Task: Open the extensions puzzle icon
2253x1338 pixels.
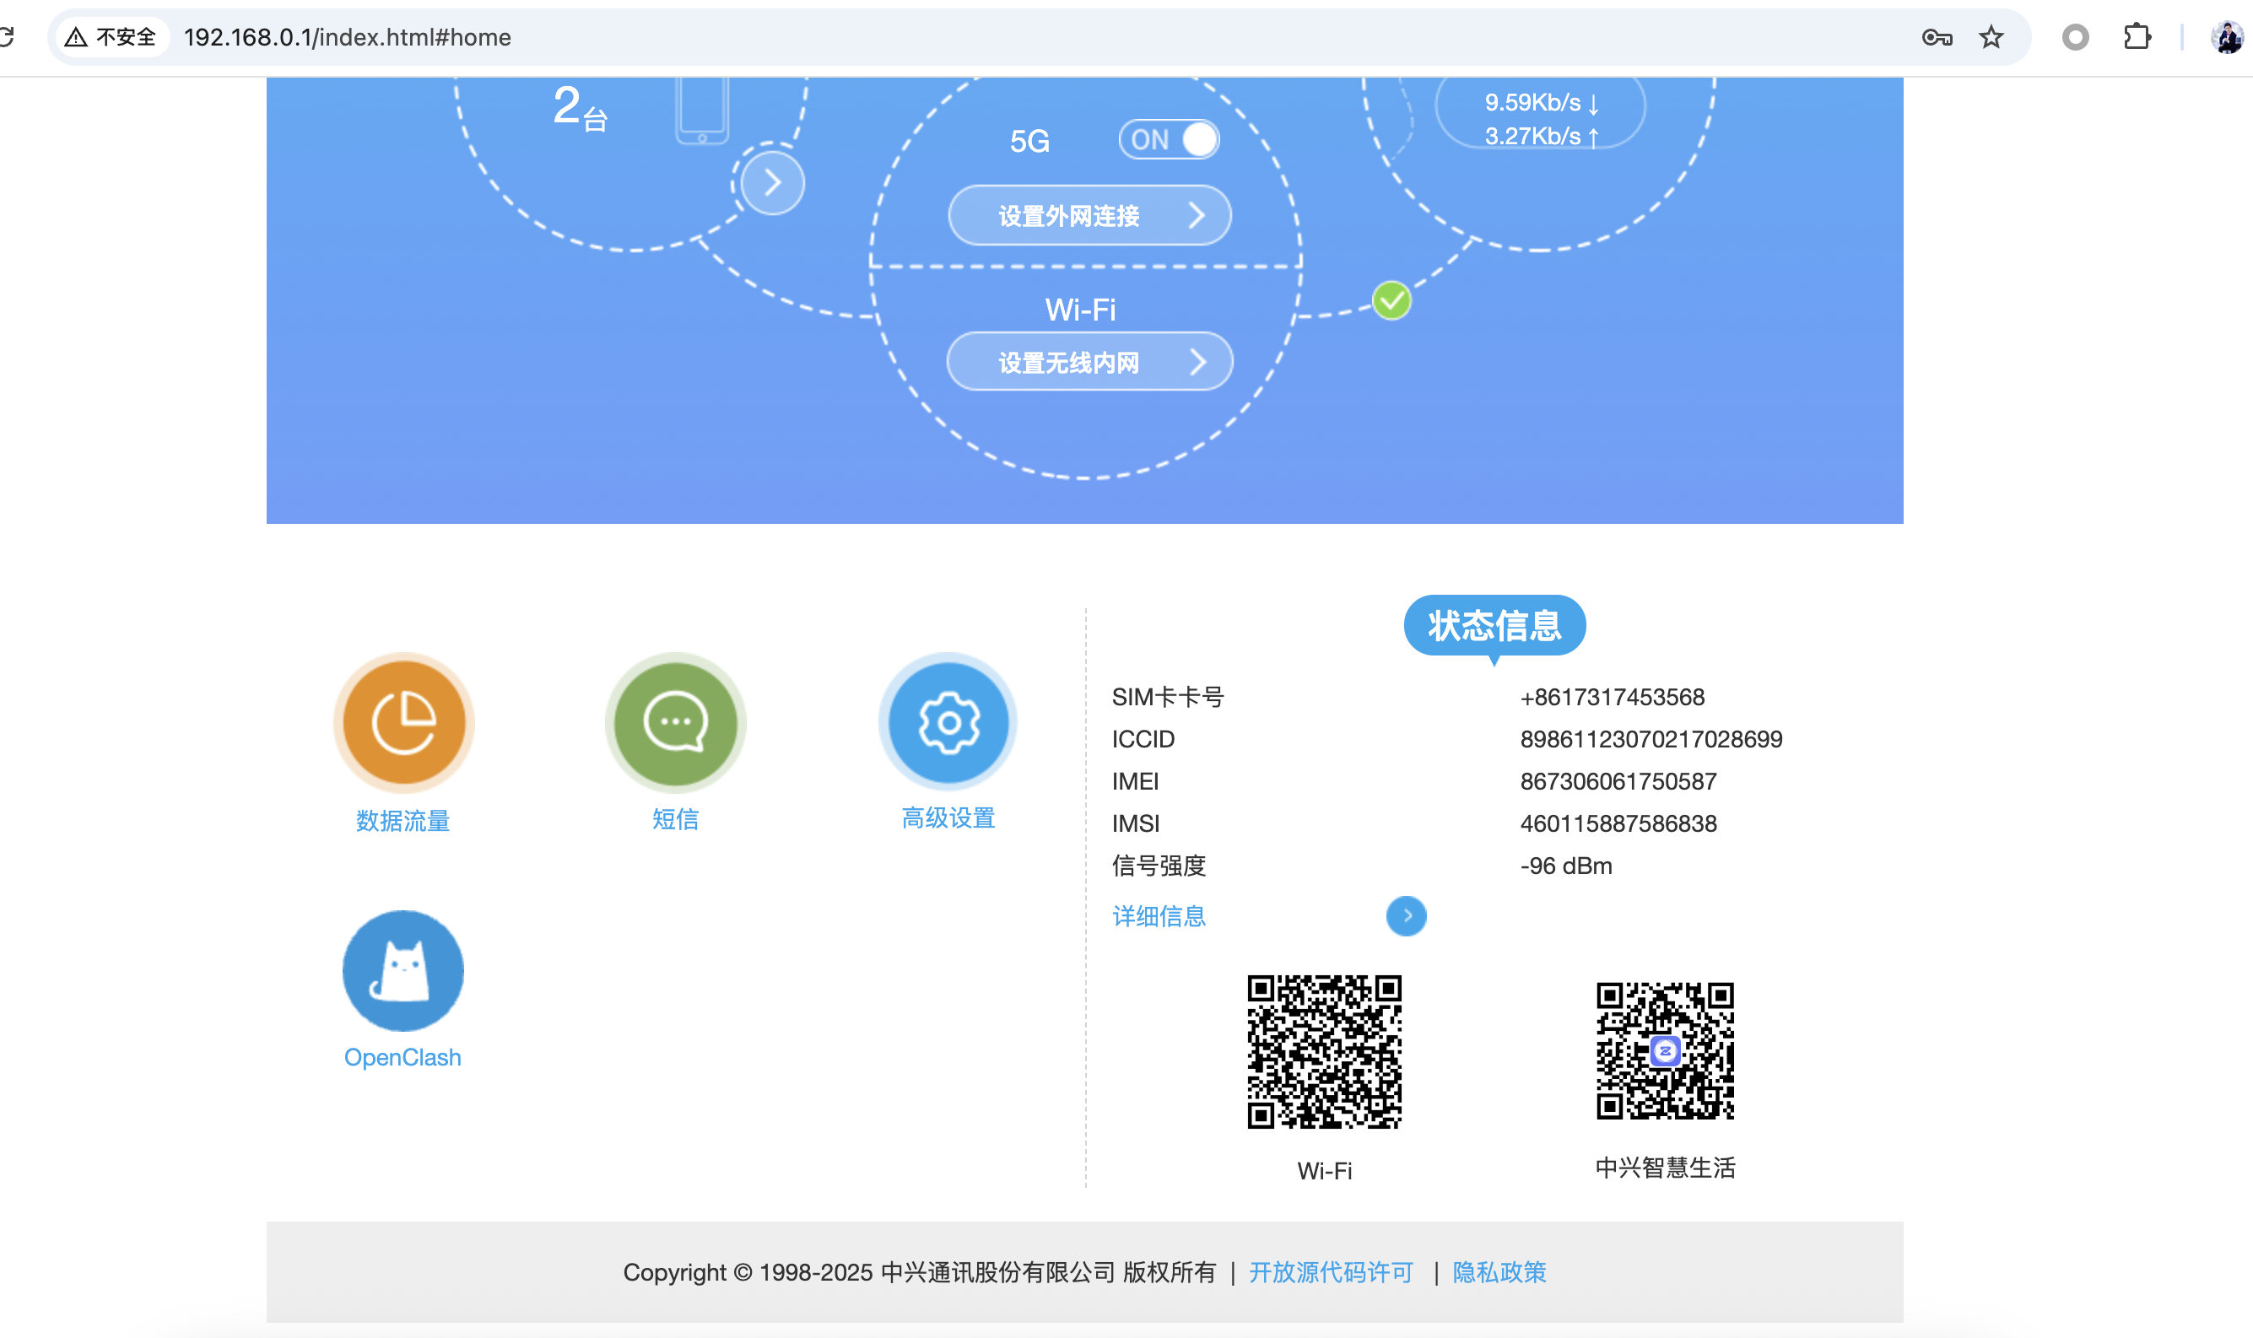Action: pyautogui.click(x=2137, y=37)
